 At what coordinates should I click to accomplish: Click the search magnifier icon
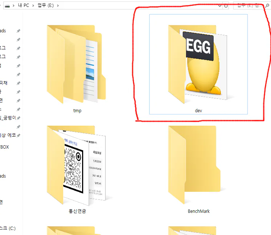click(267, 6)
